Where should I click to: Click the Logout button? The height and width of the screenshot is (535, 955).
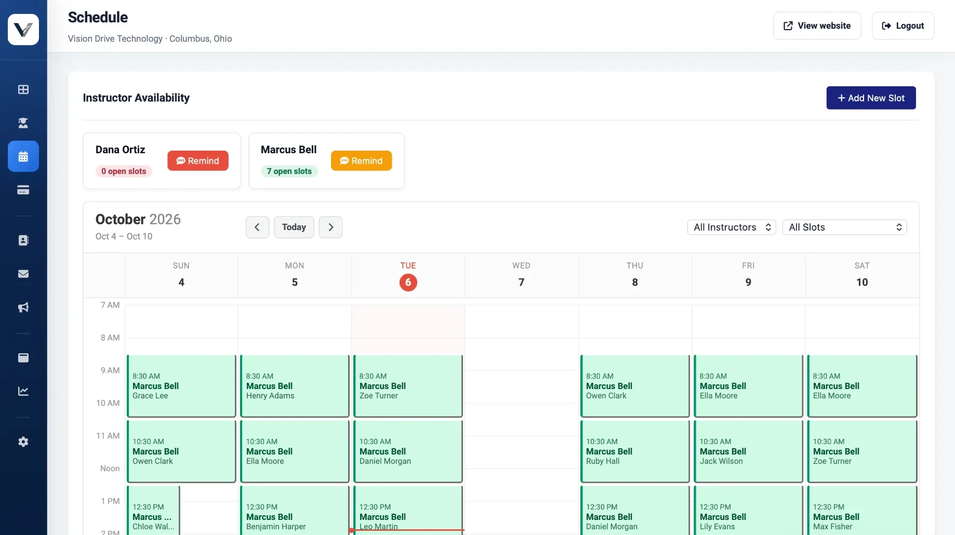[x=903, y=25]
